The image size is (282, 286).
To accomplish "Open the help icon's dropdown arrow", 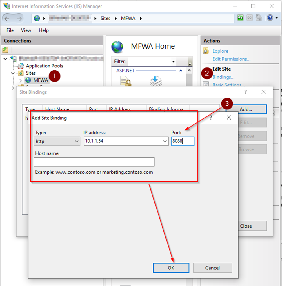I will 276,18.
